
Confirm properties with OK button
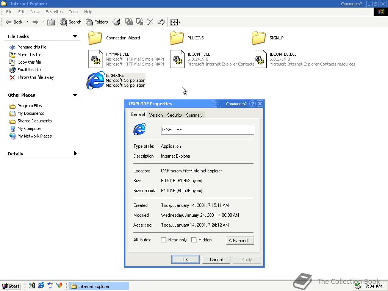pos(185,259)
